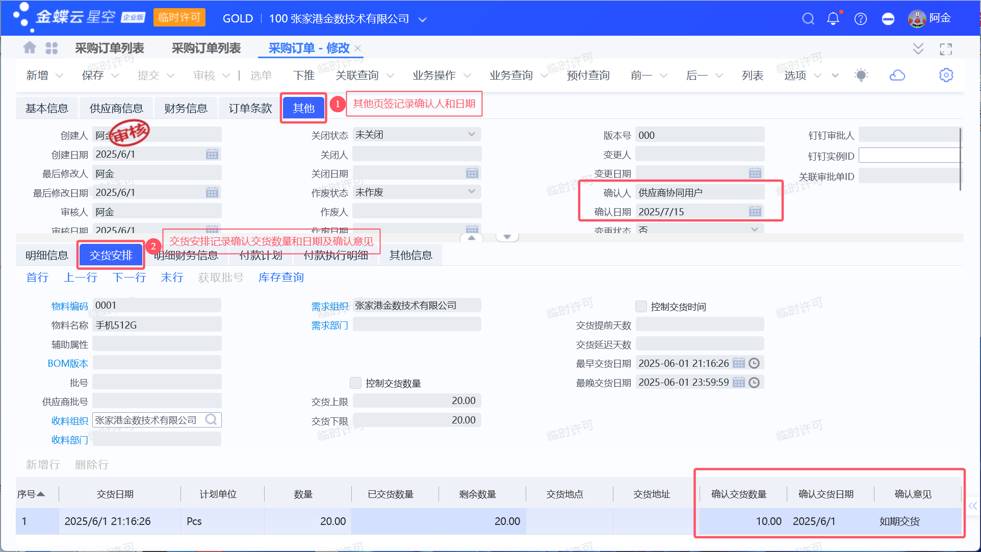Click the cloud sync icon in toolbar
Viewport: 981px width, 552px height.
[x=898, y=75]
